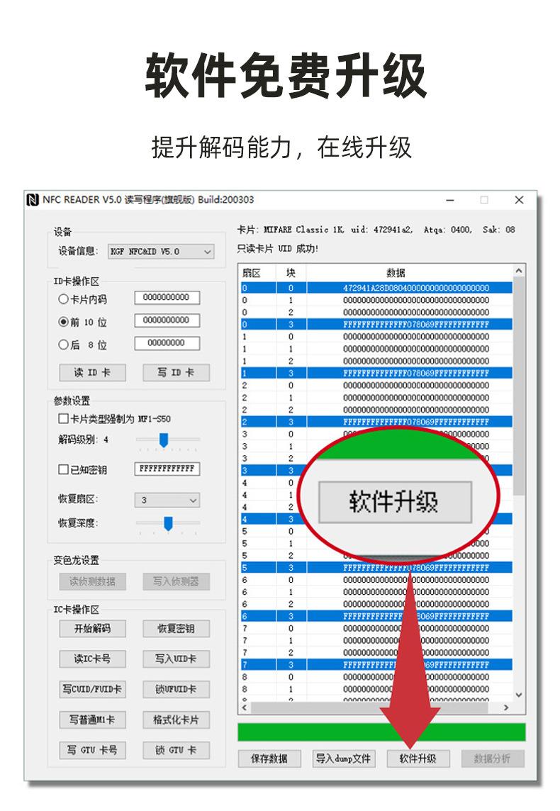Click the 锁UFUID卡 button
Viewport: 560px width, 811px height.
pyautogui.click(x=177, y=689)
